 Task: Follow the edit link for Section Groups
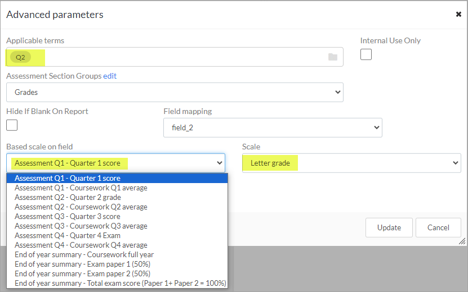click(x=110, y=76)
